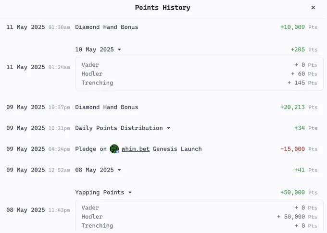This screenshot has width=327, height=233.
Task: Close the Points History dialog
Action: [313, 8]
